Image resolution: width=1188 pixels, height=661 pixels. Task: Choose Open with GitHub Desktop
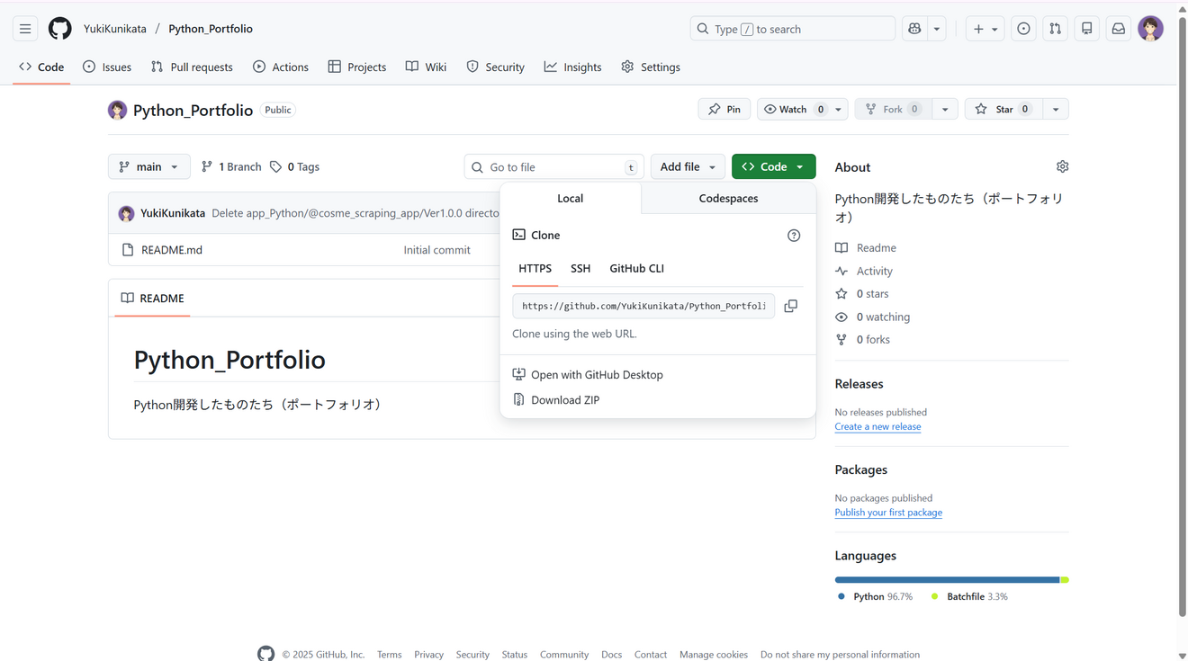pos(588,374)
